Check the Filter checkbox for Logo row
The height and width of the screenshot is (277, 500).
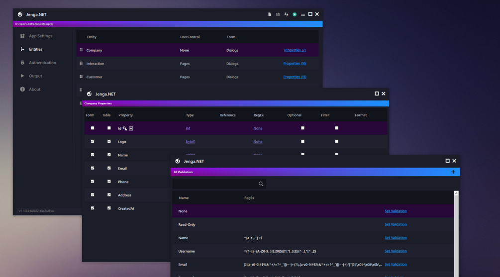pyautogui.click(x=336, y=141)
